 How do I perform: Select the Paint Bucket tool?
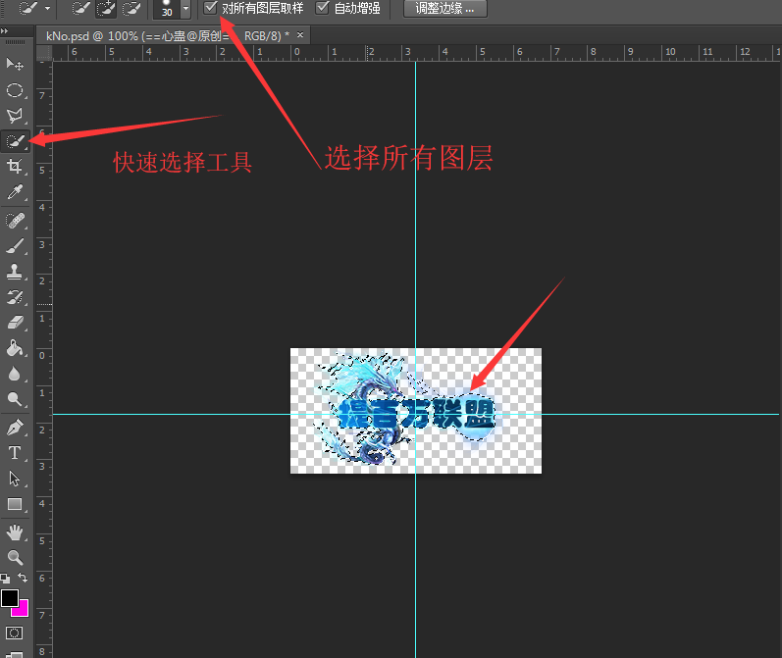[x=15, y=348]
